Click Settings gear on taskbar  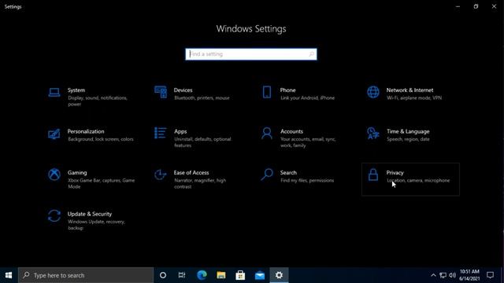[279, 275]
